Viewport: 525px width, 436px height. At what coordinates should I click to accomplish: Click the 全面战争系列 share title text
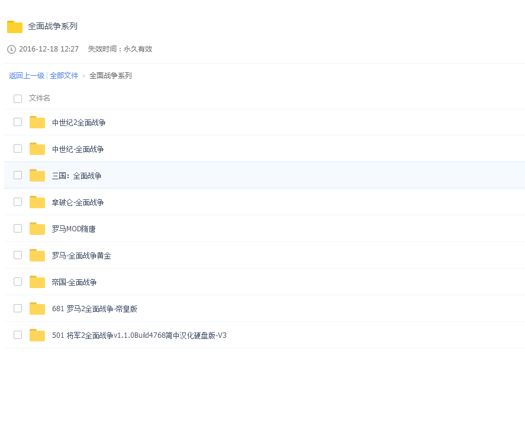53,26
